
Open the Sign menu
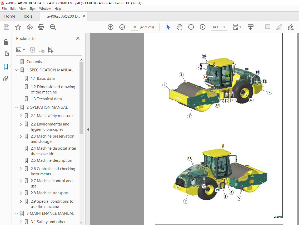point(32,9)
